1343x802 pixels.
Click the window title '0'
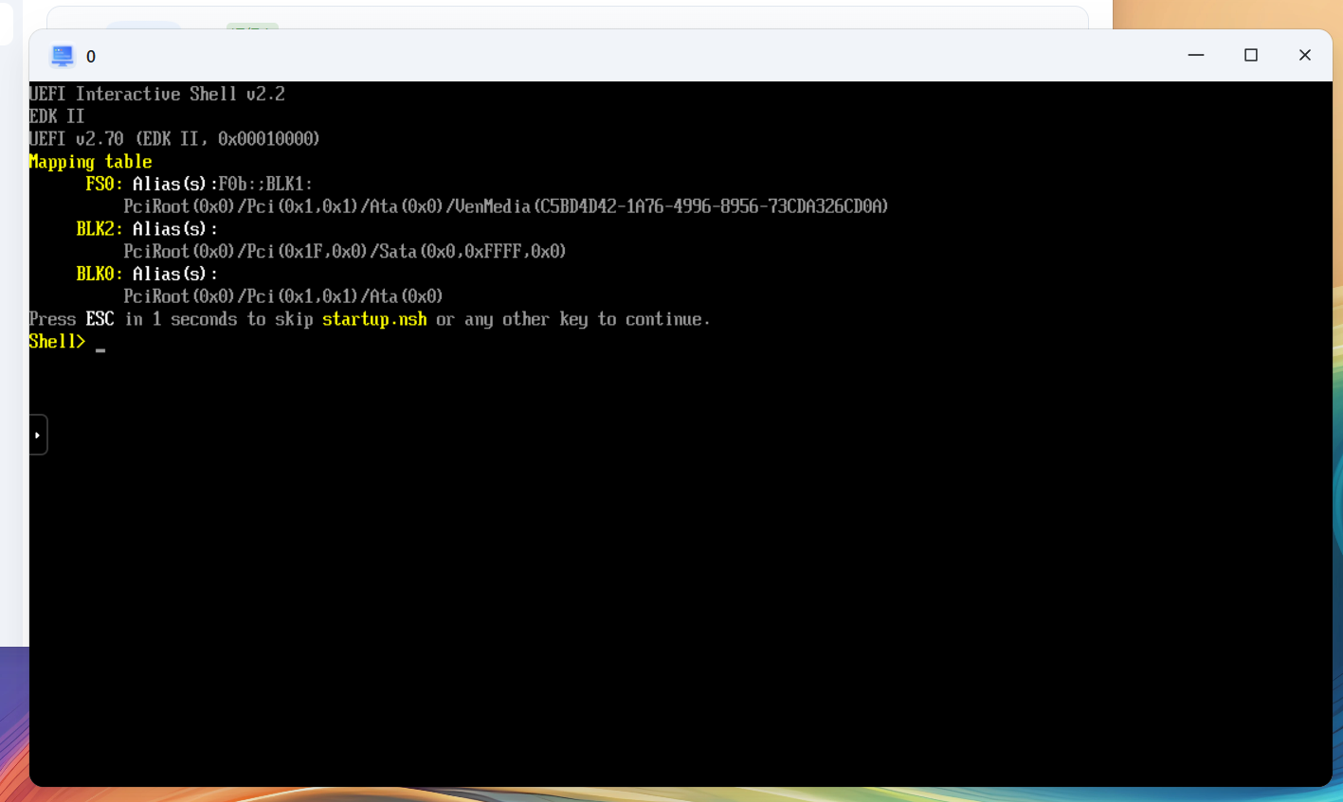point(91,57)
